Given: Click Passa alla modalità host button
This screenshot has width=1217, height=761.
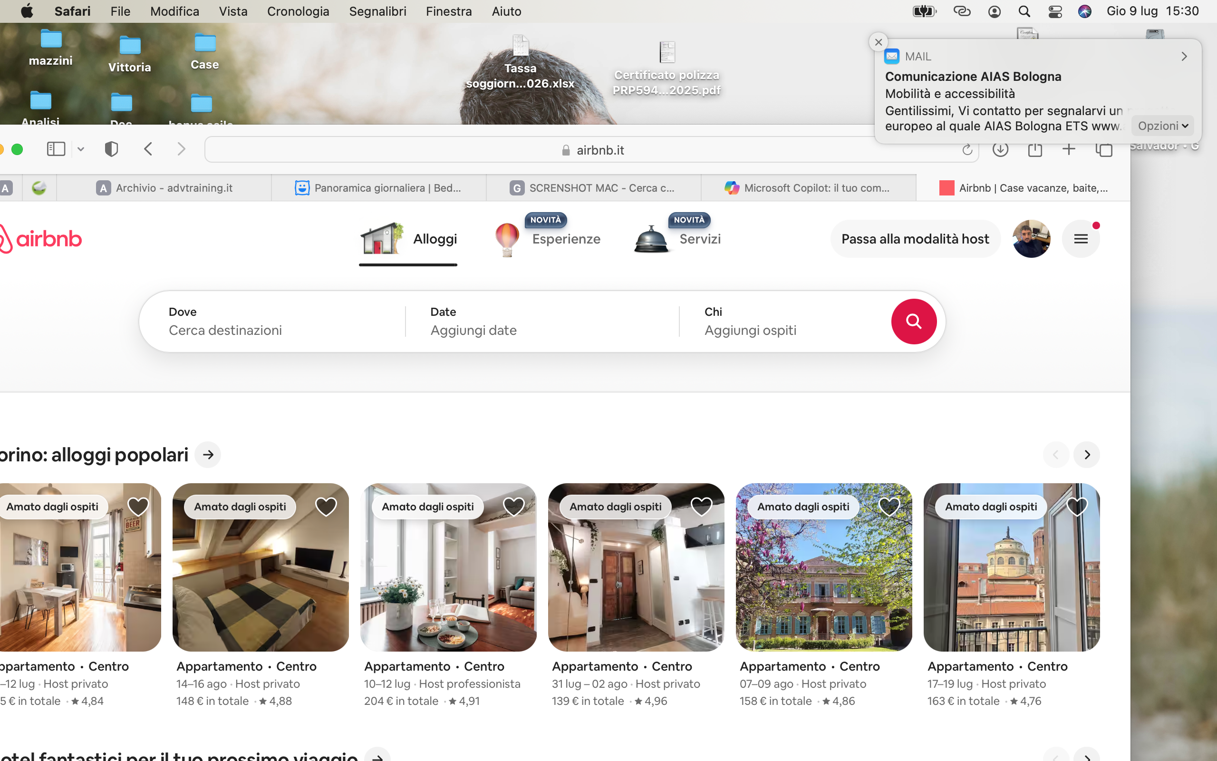Looking at the screenshot, I should [x=915, y=239].
